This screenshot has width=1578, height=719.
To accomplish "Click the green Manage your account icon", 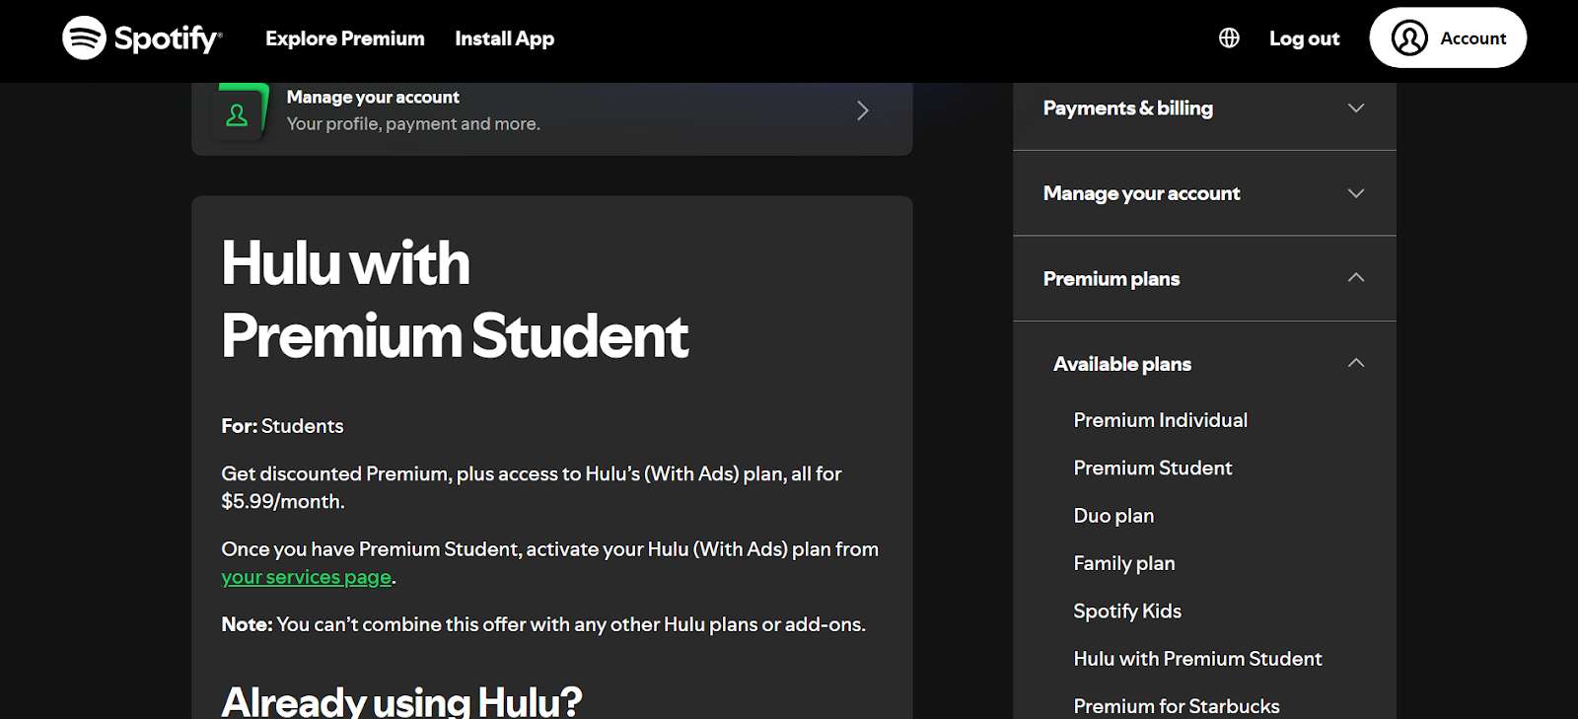I will point(238,114).
